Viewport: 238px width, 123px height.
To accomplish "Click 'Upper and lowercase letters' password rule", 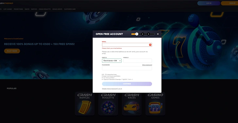I will coord(111,76).
